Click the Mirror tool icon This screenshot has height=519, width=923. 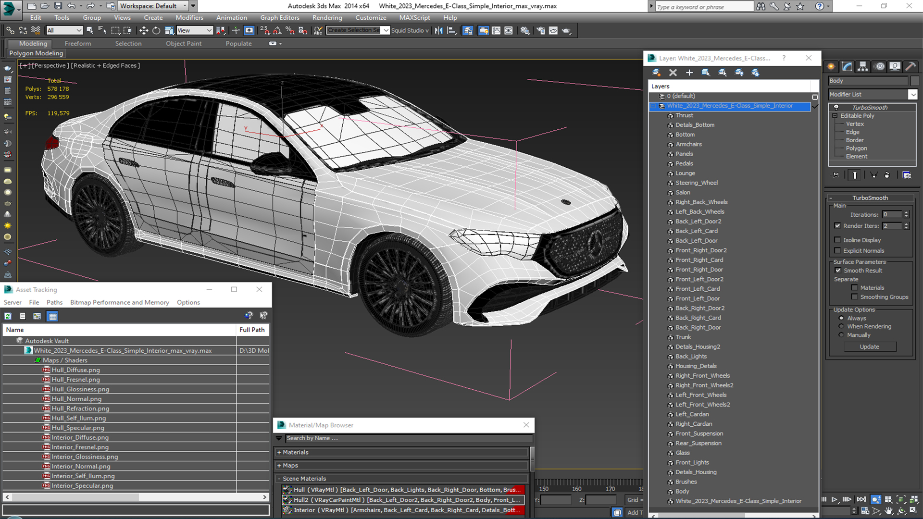[439, 30]
